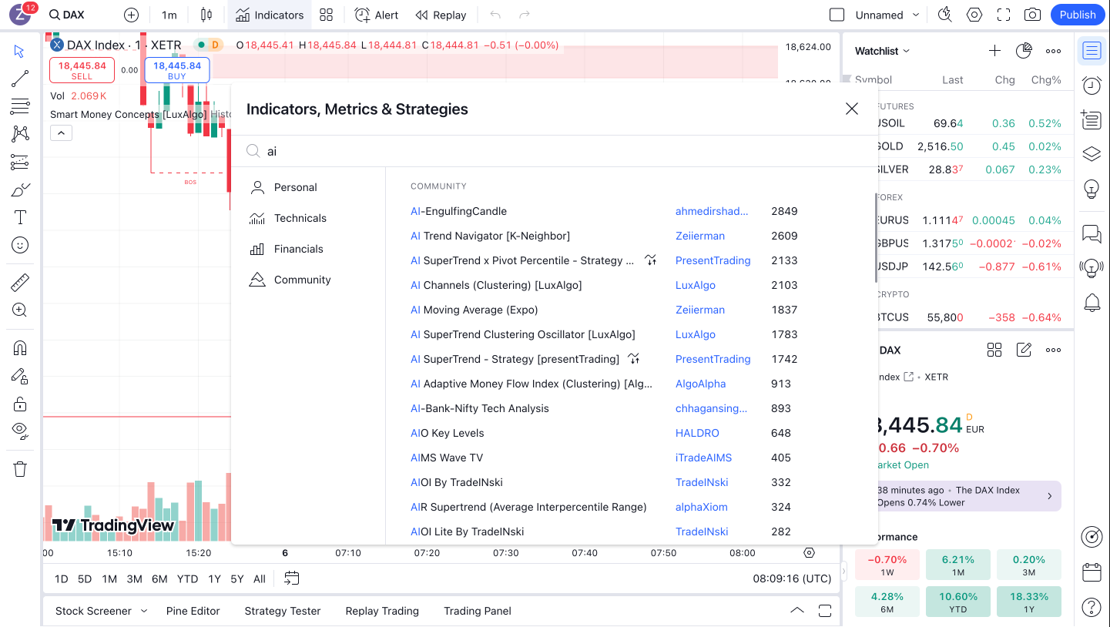Viewport: 1110px width, 627px height.
Task: Open author link HALDRO
Action: [697, 433]
